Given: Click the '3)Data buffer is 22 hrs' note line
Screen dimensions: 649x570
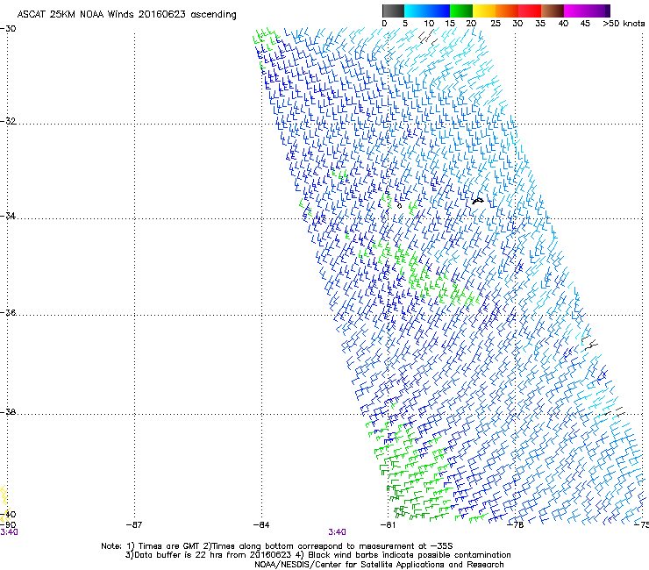Looking at the screenshot, I should pyautogui.click(x=318, y=555).
